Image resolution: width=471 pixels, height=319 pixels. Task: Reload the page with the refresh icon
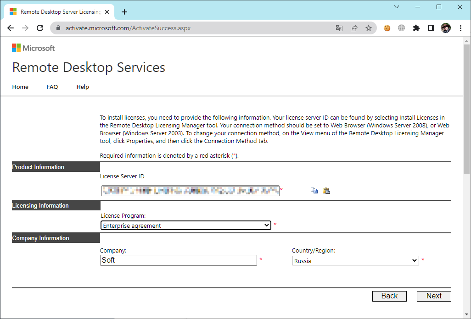click(40, 28)
